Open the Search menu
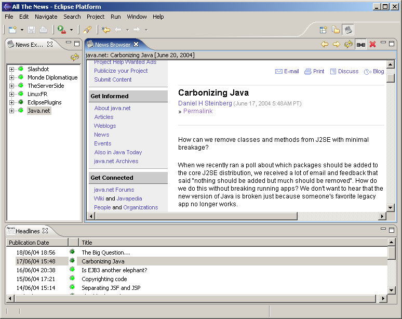402x319 pixels. click(x=72, y=17)
